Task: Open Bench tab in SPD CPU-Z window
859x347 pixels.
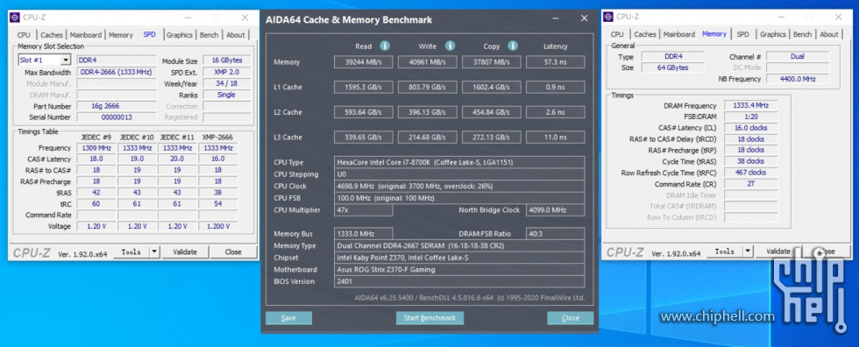Action: point(209,35)
